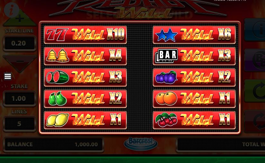Image resolution: width=265 pixels, height=163 pixels.
Task: Open the hamburger menu
Action: [8, 76]
